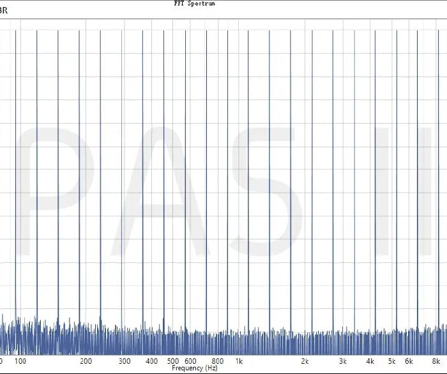
Task: Select the 2k frequency axis tick label
Action: [x=305, y=361]
